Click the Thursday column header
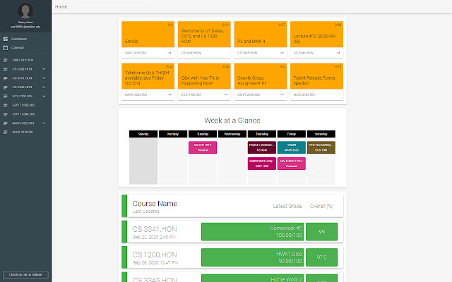The height and width of the screenshot is (282, 452). pos(262,134)
